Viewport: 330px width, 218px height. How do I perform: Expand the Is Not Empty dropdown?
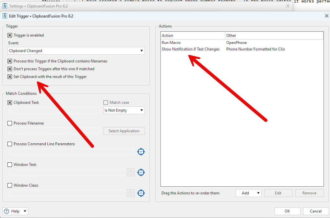[124, 110]
